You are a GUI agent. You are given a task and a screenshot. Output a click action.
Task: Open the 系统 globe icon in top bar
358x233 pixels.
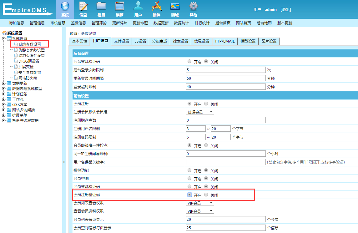(x=65, y=6)
